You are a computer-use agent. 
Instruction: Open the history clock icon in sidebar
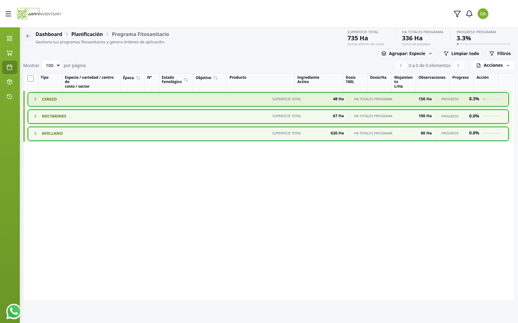[10, 97]
